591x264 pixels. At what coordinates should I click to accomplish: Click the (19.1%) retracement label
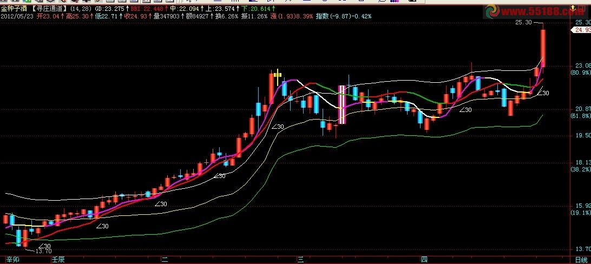581,213
